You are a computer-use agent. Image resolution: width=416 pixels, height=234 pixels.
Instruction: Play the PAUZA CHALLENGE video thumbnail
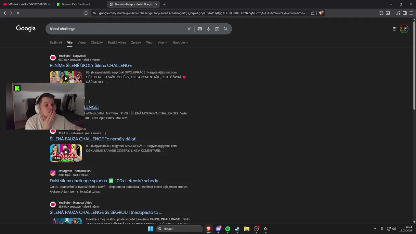coord(66,153)
